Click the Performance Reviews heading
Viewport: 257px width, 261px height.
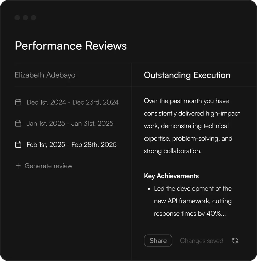[x=71, y=46]
